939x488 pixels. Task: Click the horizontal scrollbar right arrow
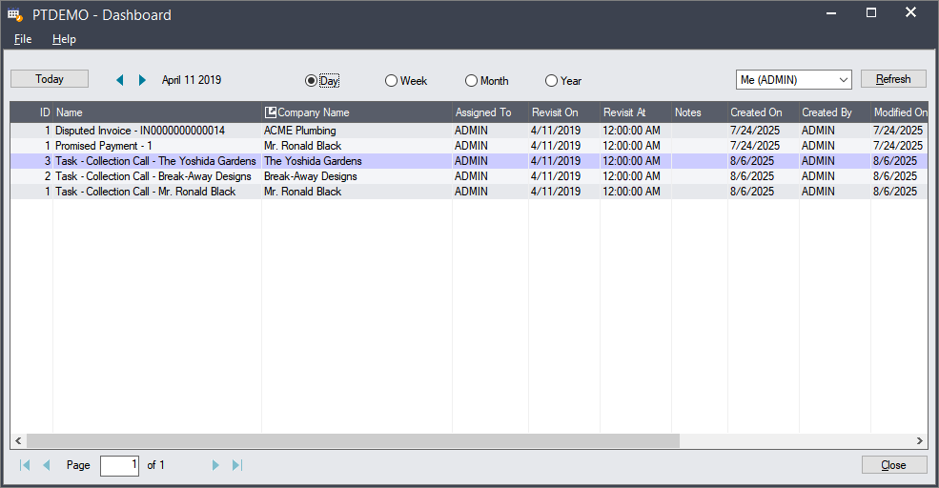click(919, 441)
